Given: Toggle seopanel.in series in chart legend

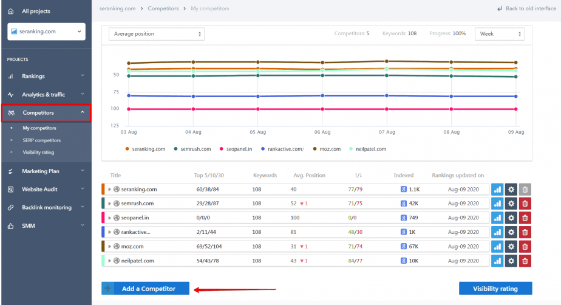Looking at the screenshot, I should pos(236,149).
